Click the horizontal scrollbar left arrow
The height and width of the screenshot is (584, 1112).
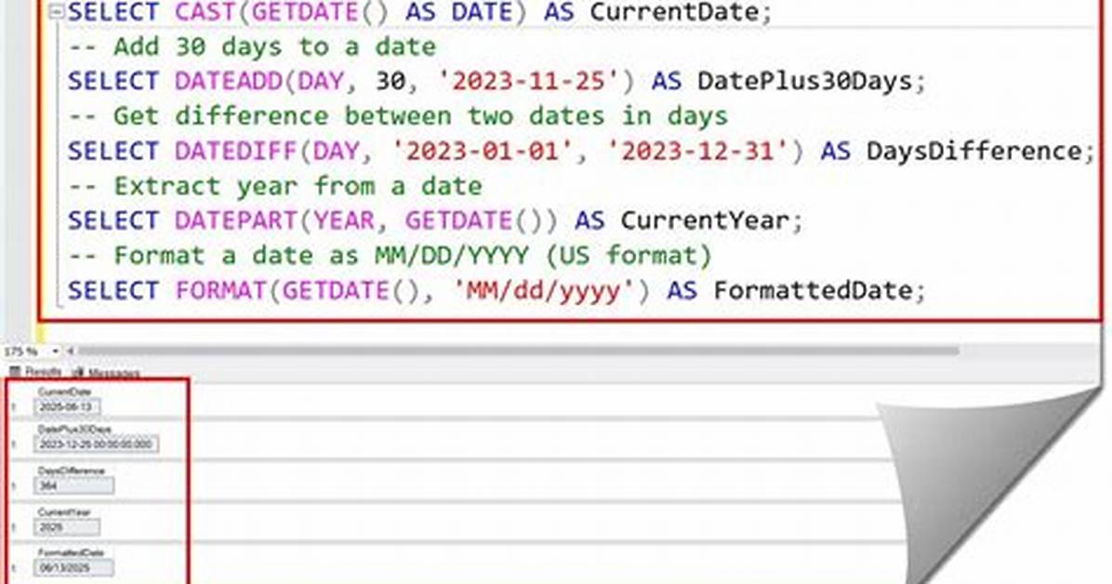[71, 351]
